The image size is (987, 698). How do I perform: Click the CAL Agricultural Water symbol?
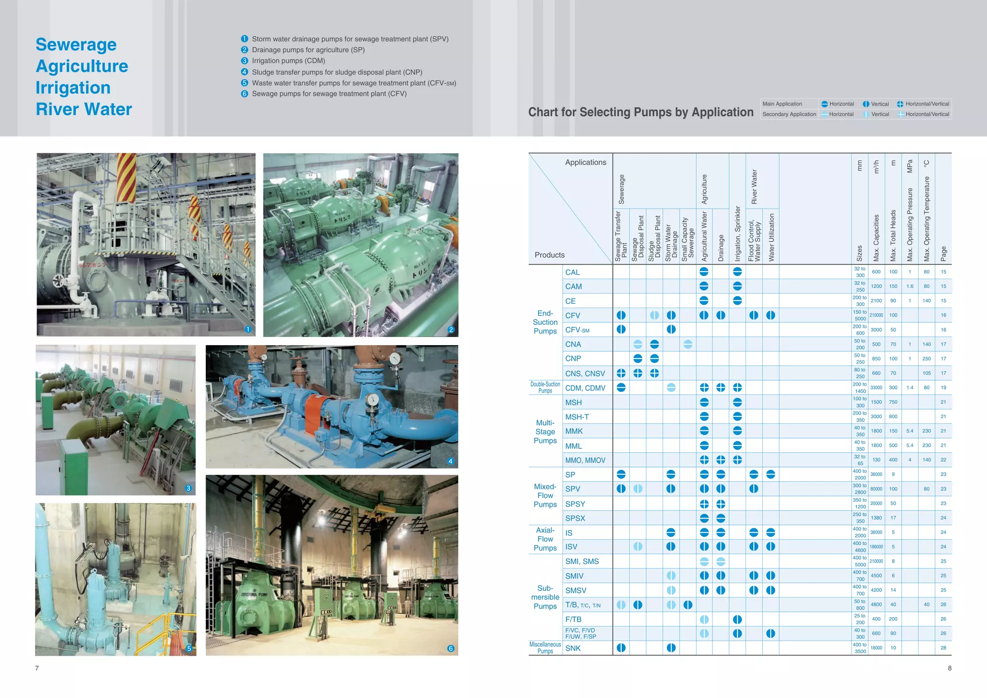coord(704,272)
